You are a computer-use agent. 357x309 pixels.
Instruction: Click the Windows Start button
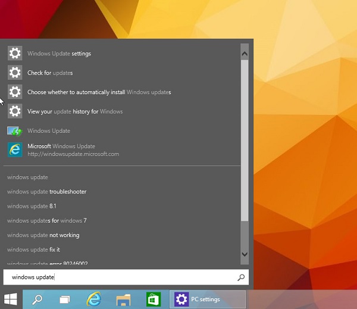11,299
